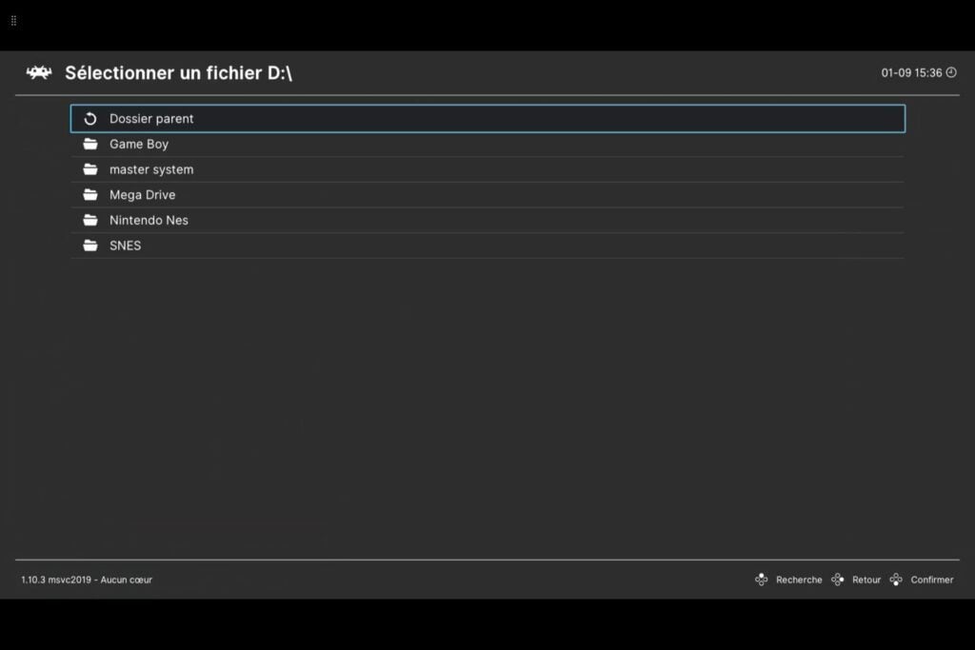Click the clock icon beside the time

pos(951,72)
